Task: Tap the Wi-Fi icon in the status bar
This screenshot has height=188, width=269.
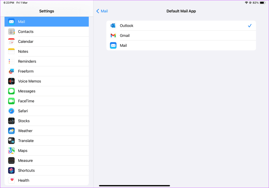Action: coord(246,3)
